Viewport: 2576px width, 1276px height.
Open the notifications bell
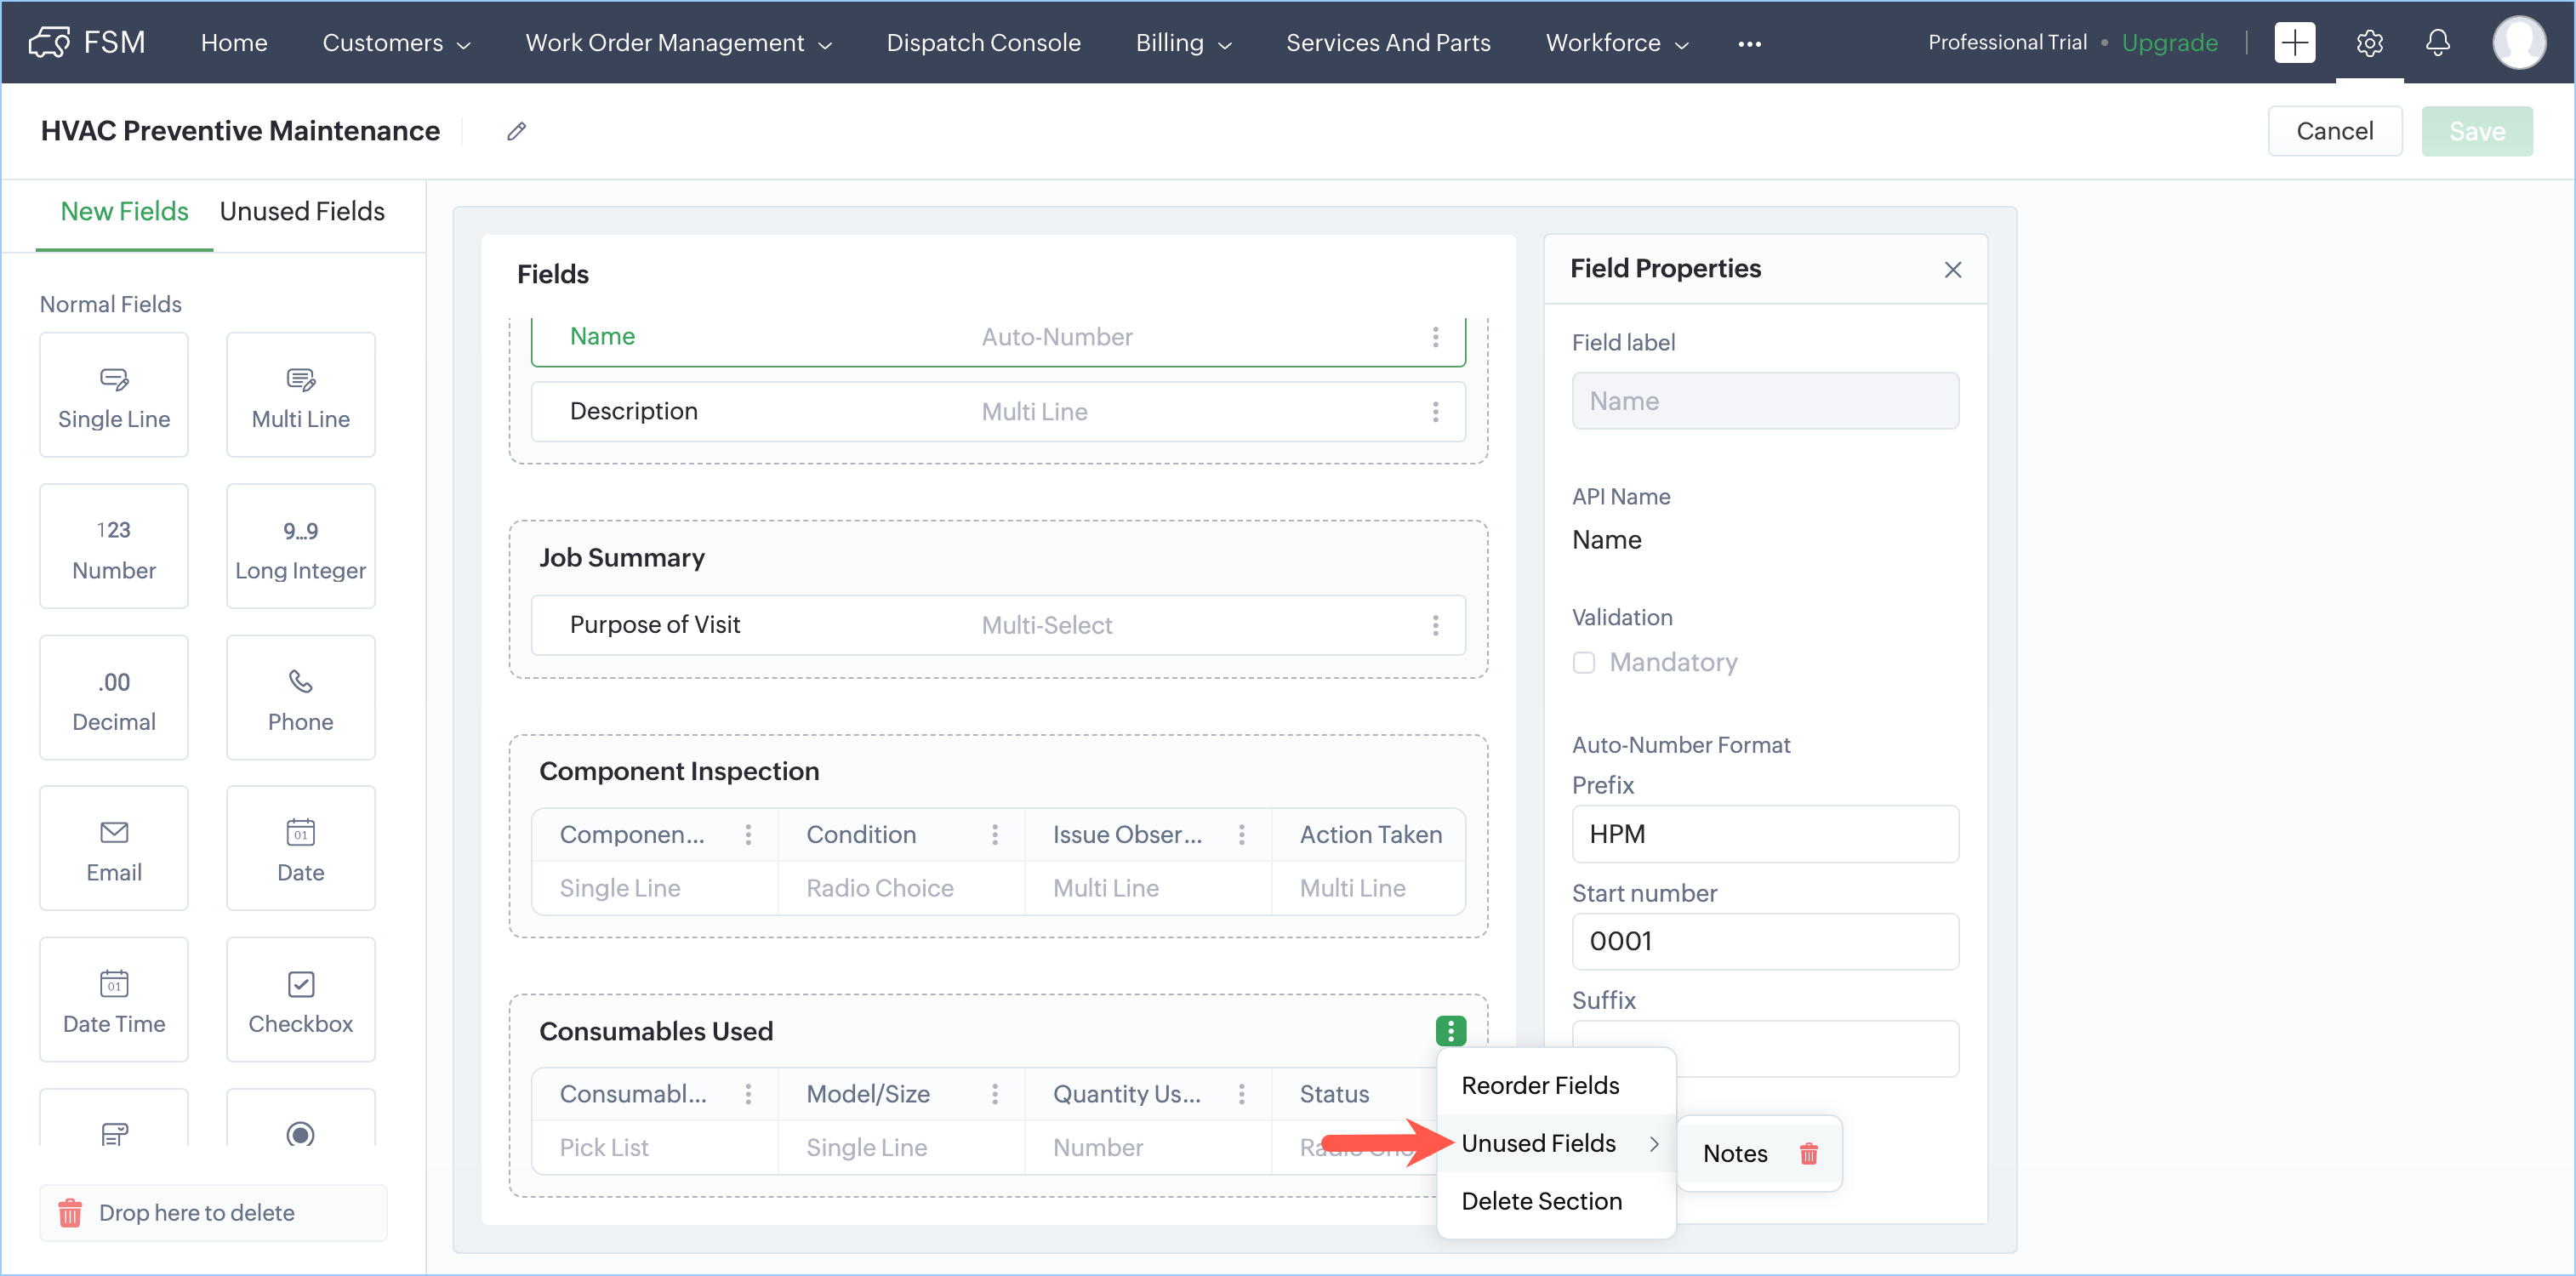[2438, 43]
